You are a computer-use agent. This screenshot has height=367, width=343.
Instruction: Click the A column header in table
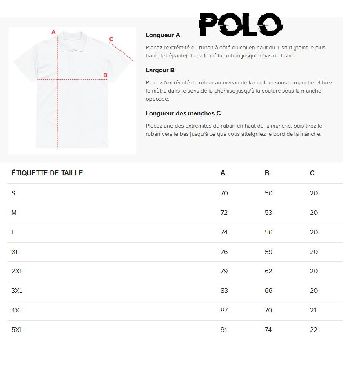tap(223, 173)
